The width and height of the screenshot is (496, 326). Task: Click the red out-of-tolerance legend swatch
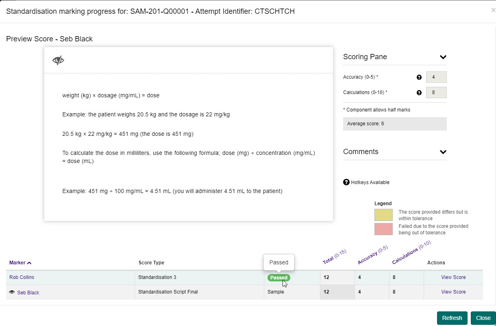tap(383, 229)
